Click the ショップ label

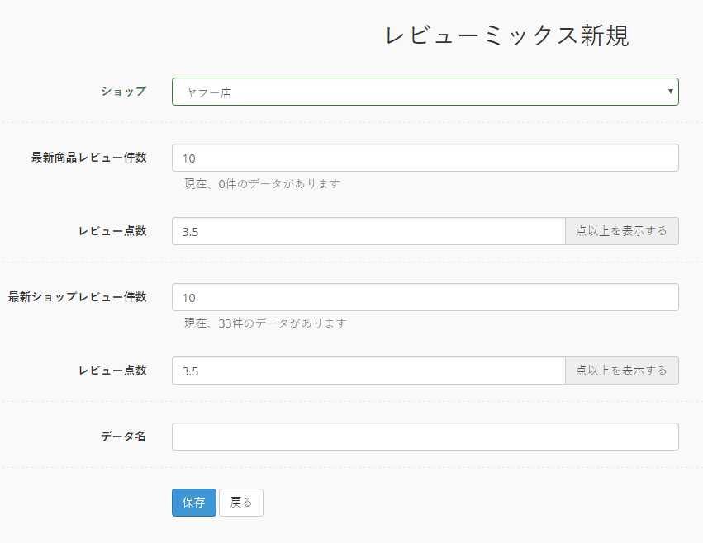[124, 92]
